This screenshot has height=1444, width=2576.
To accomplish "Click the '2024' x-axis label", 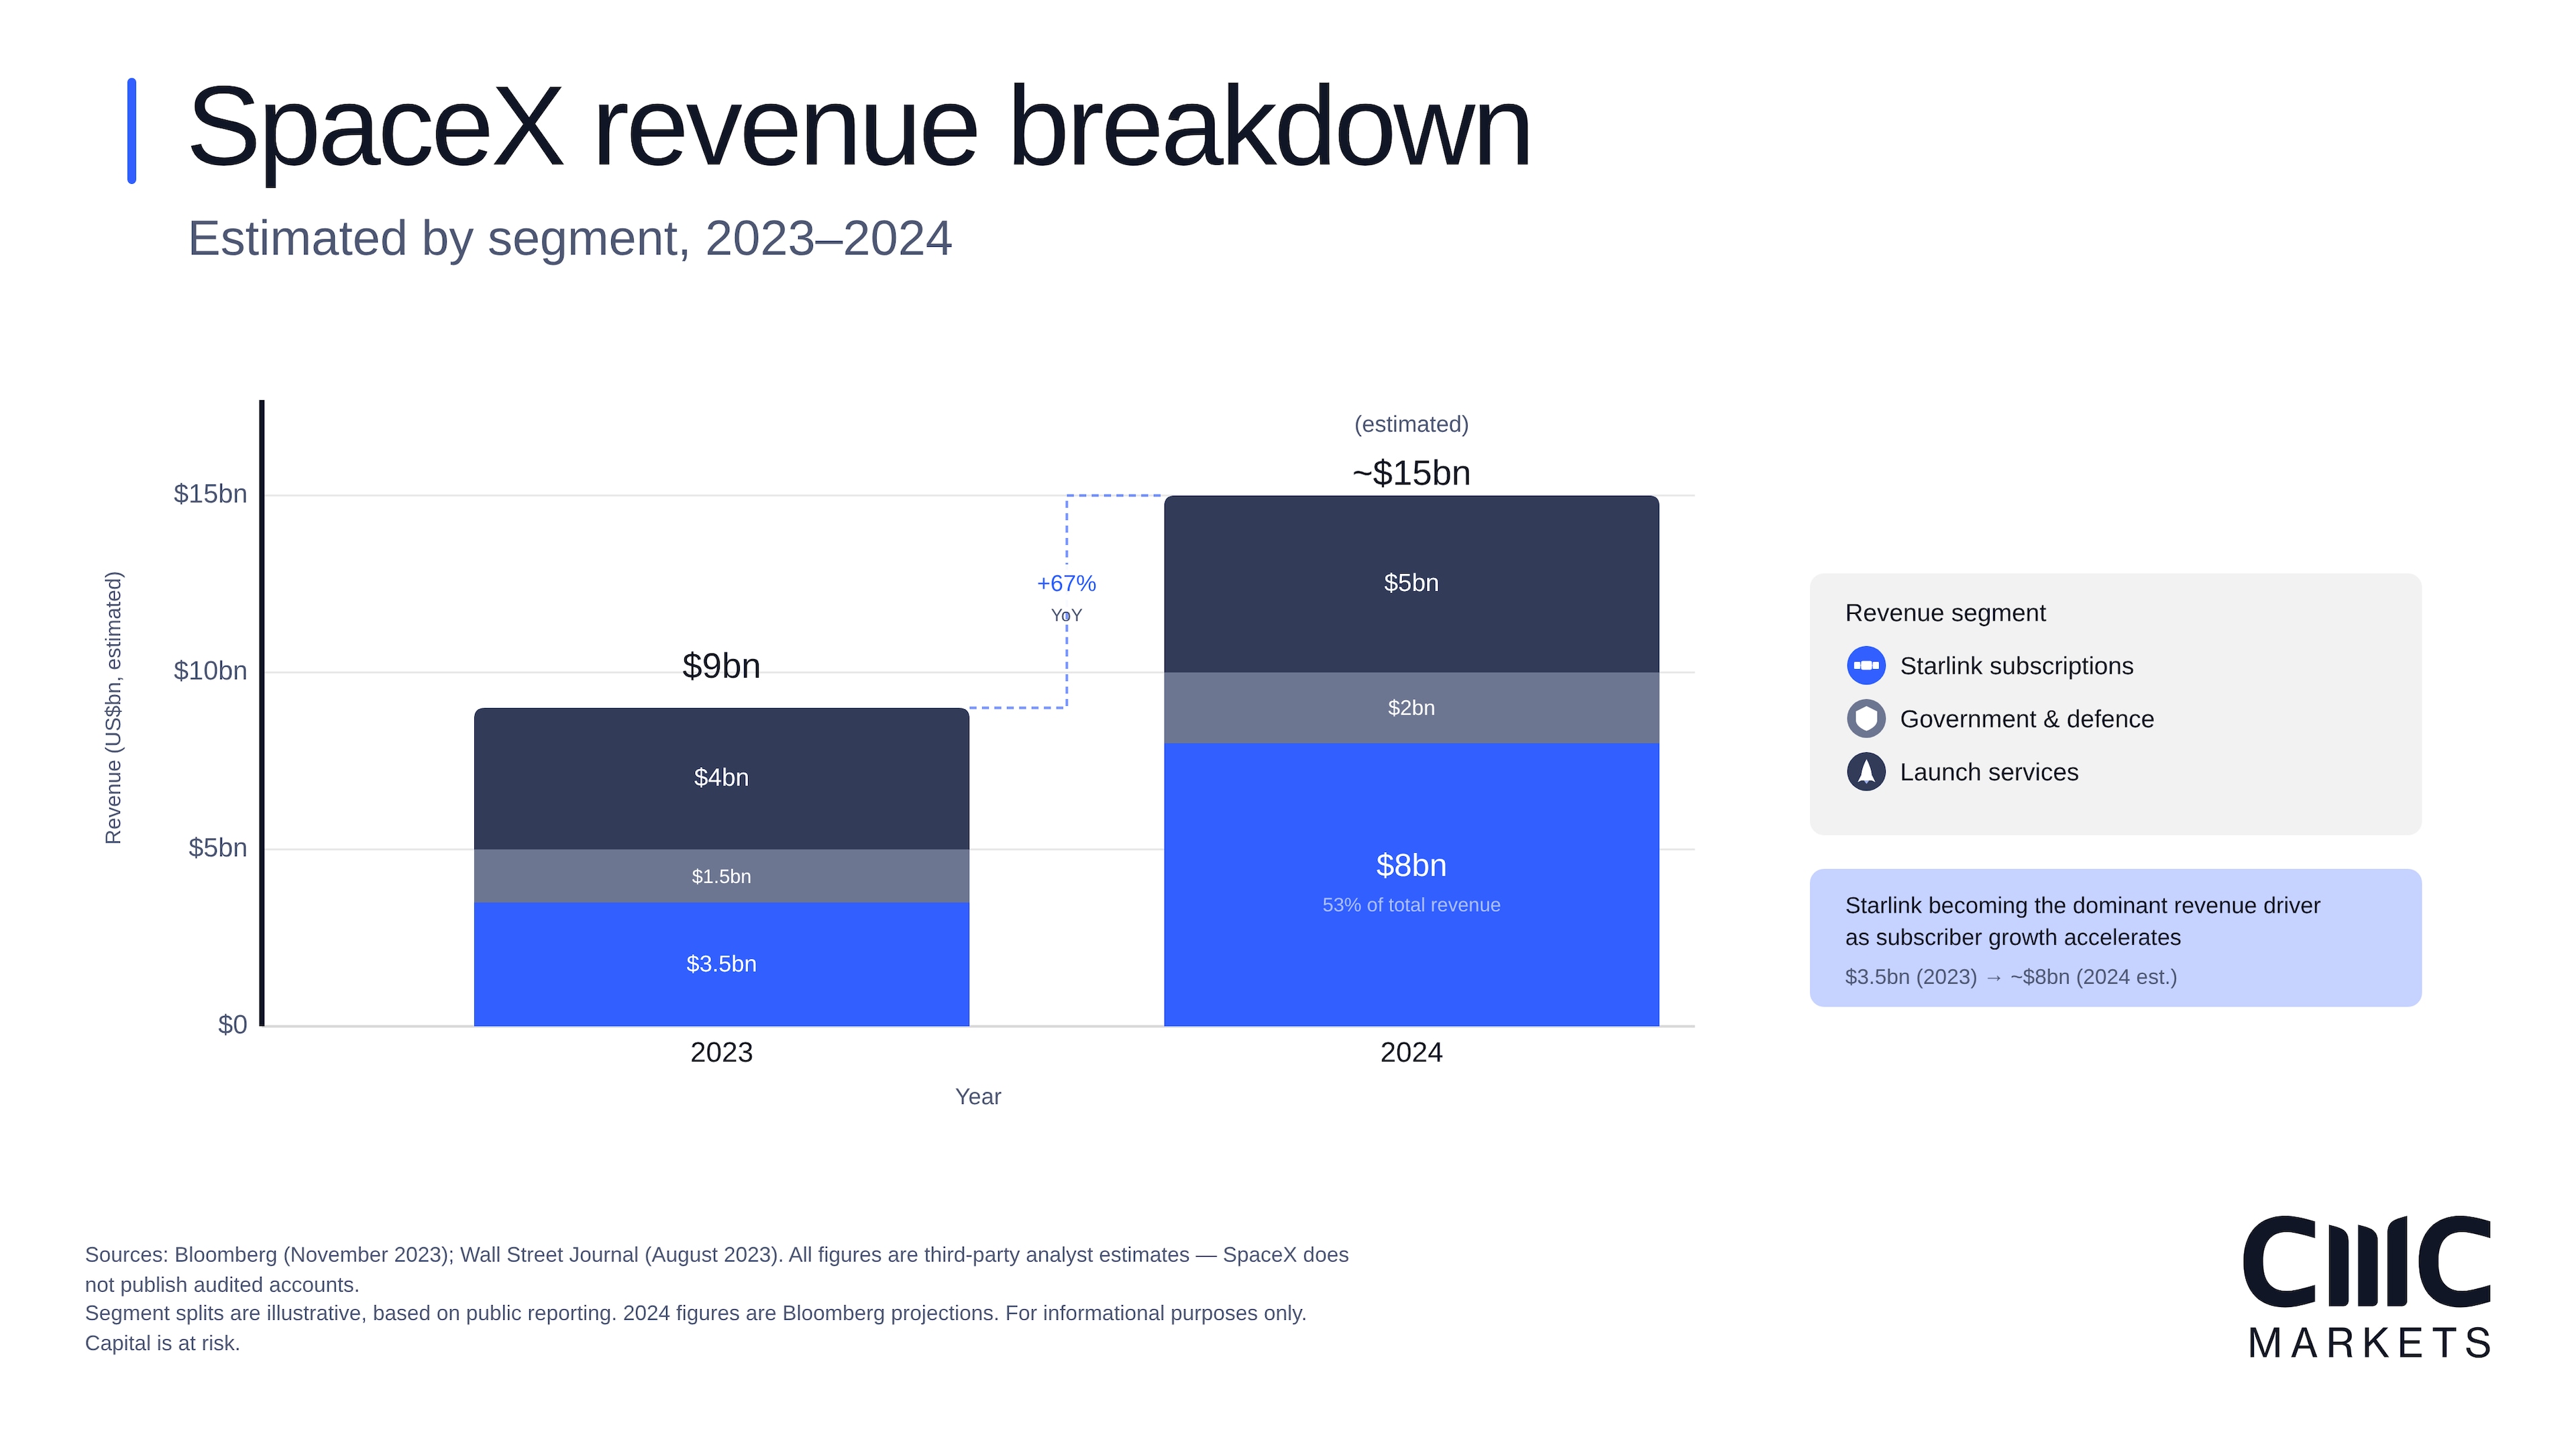I will (x=1411, y=1052).
